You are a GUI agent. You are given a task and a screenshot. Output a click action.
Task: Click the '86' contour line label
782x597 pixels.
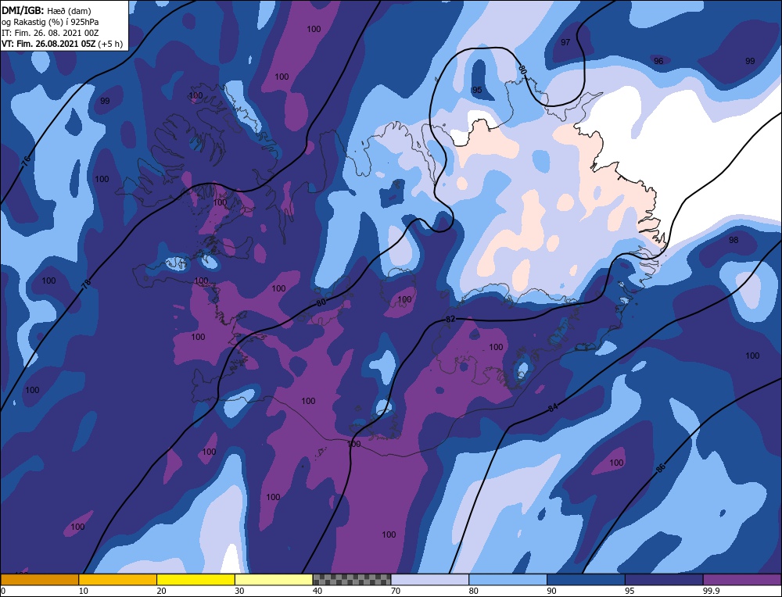pyautogui.click(x=660, y=468)
